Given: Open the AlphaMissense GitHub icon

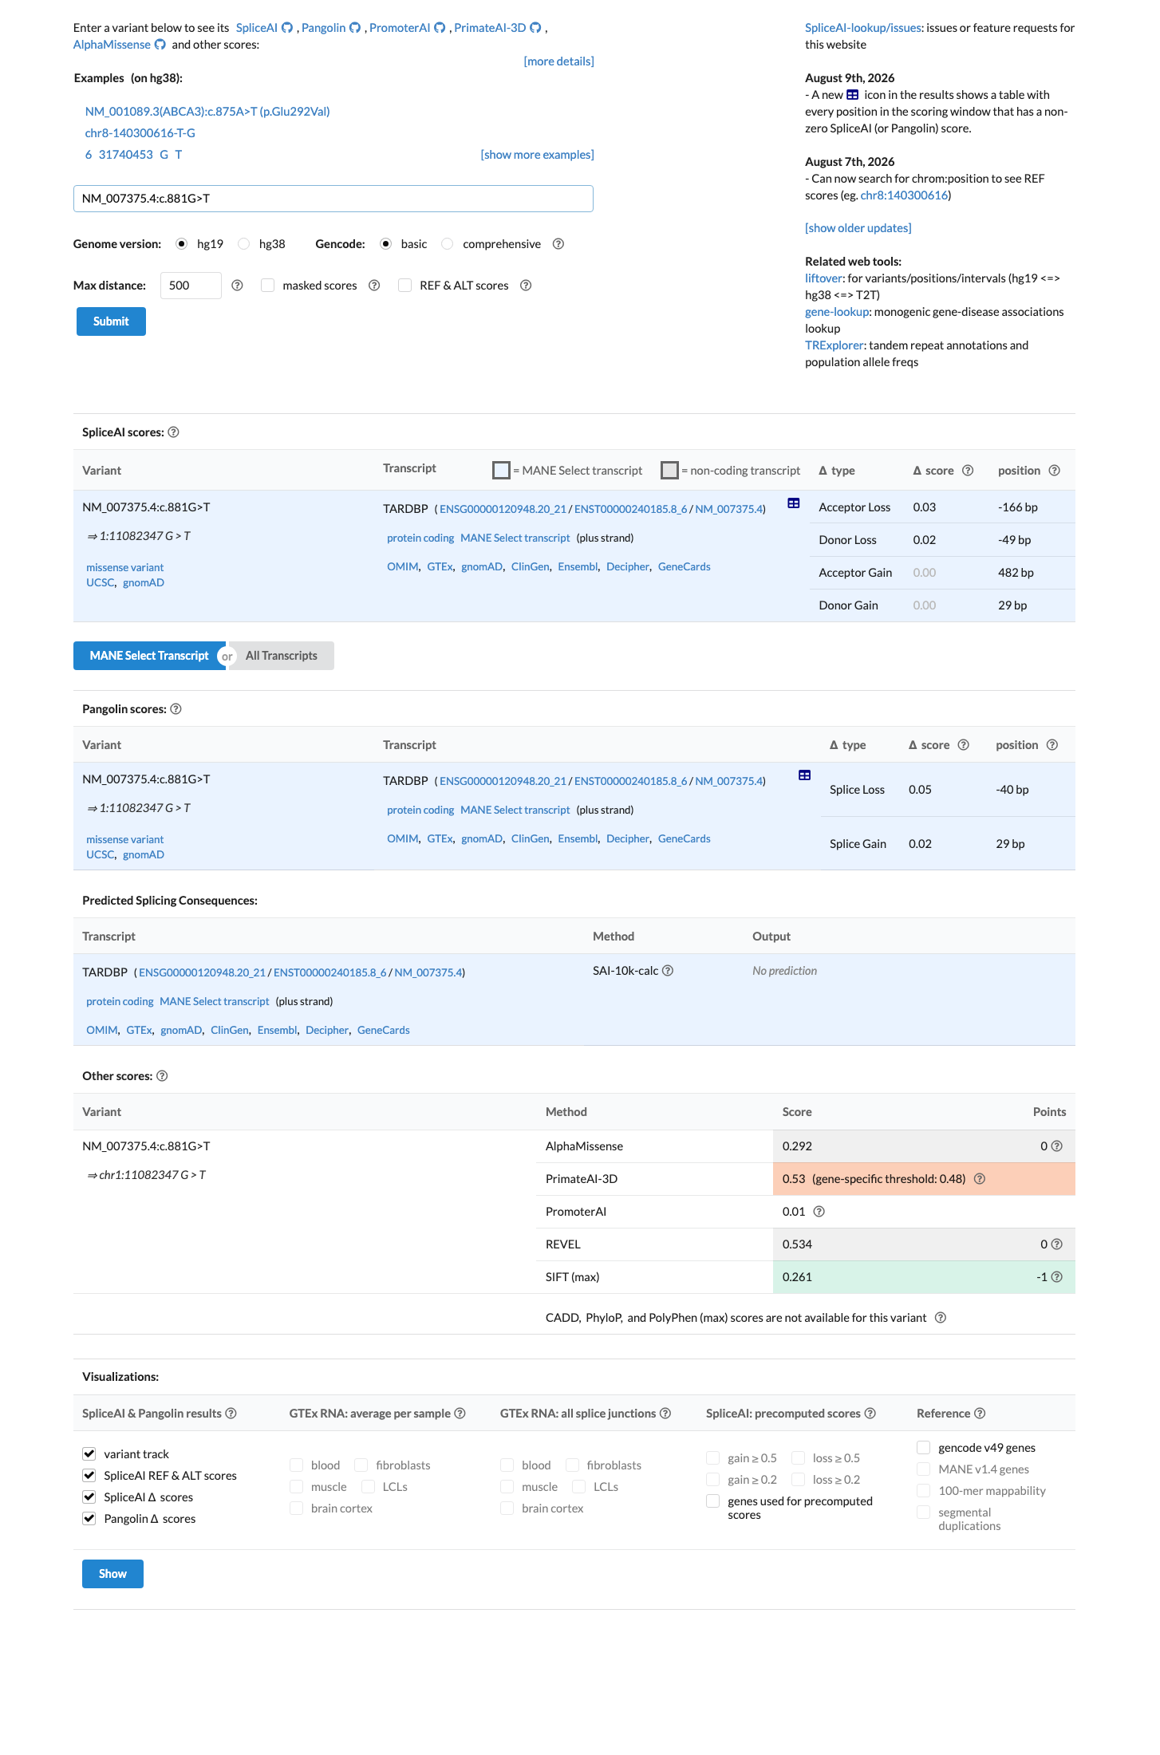Looking at the screenshot, I should pos(160,45).
